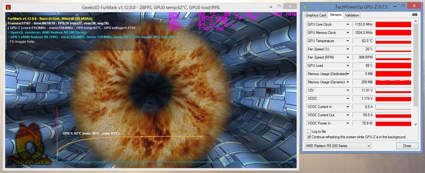
Task: Expand the GPU Temperature sensor dropdown
Action: (348, 41)
